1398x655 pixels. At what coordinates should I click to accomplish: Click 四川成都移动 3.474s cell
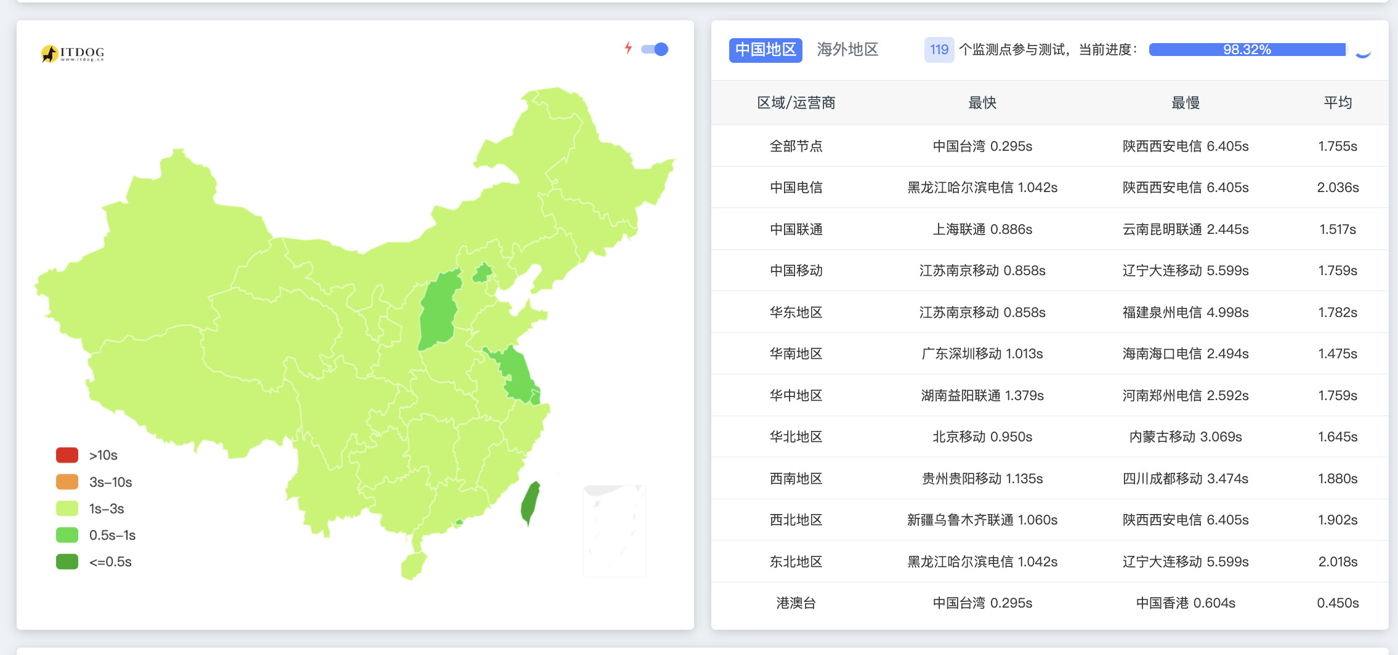[x=1186, y=478]
